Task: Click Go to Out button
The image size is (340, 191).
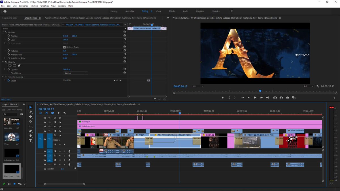Action: click(x=267, y=98)
